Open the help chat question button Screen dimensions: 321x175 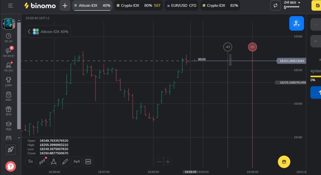click(10, 166)
